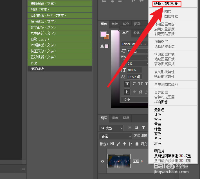Click the 图层 0 layer thumbnail

click(119, 161)
